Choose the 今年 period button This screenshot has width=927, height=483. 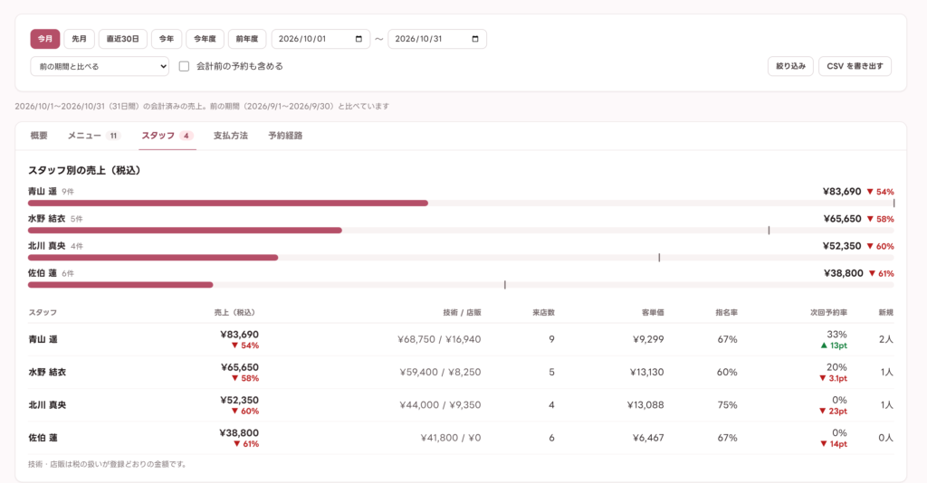pyautogui.click(x=167, y=39)
